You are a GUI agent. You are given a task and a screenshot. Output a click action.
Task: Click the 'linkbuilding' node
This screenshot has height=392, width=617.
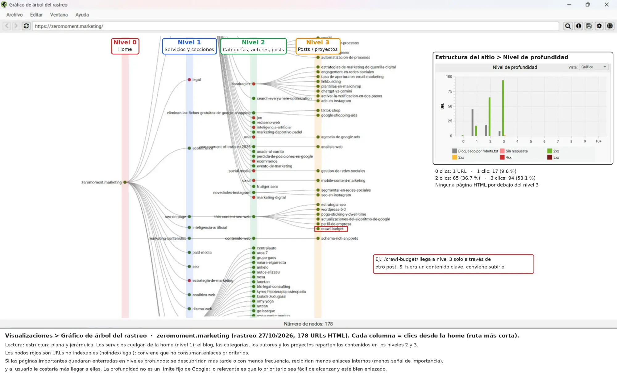tap(318, 81)
